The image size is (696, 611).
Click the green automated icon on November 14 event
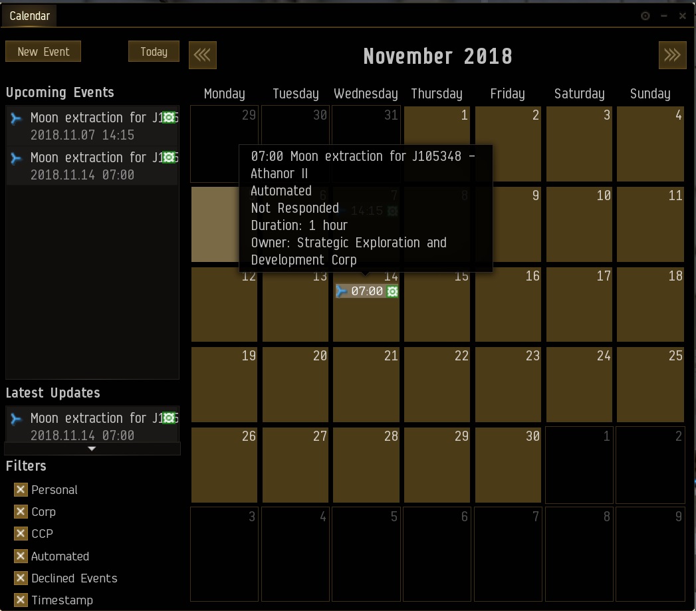pyautogui.click(x=392, y=291)
